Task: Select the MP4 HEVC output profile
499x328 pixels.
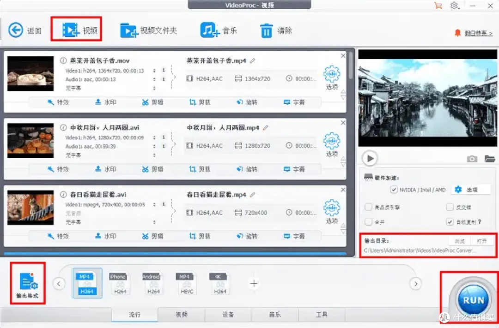Action: [187, 283]
